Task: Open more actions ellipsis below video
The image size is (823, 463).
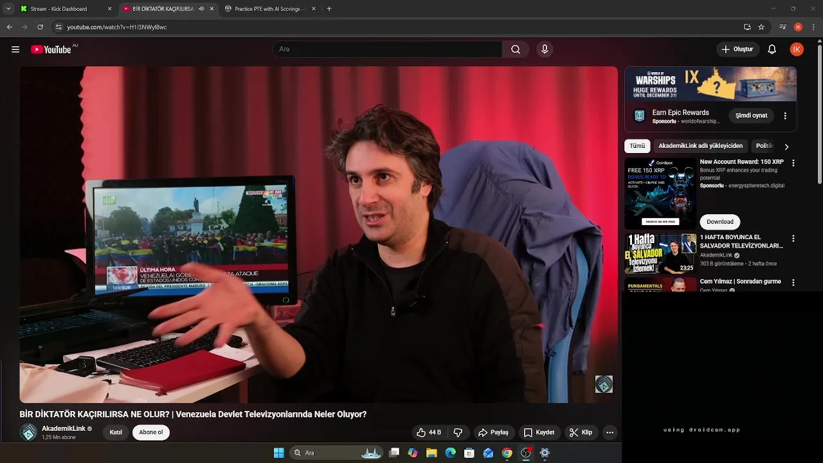Action: point(610,433)
